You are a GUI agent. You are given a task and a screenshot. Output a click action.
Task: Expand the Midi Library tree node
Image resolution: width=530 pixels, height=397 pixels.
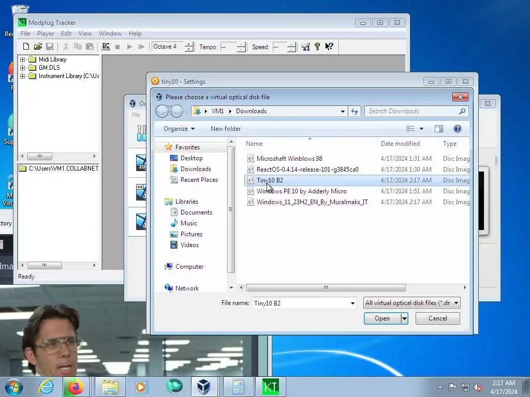22,59
